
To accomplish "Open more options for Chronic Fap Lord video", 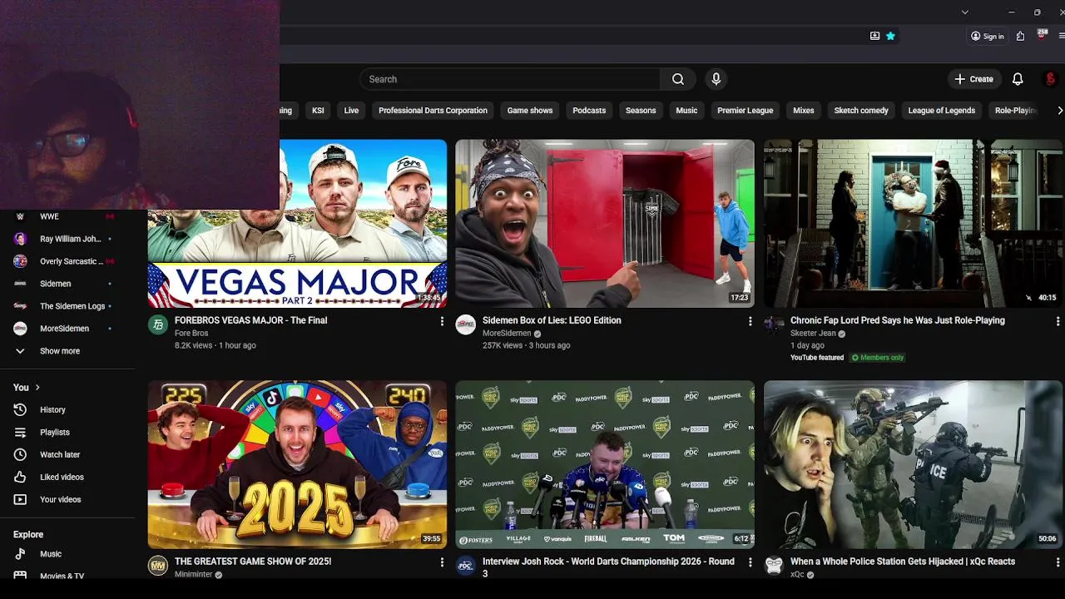I will pos(1058,321).
